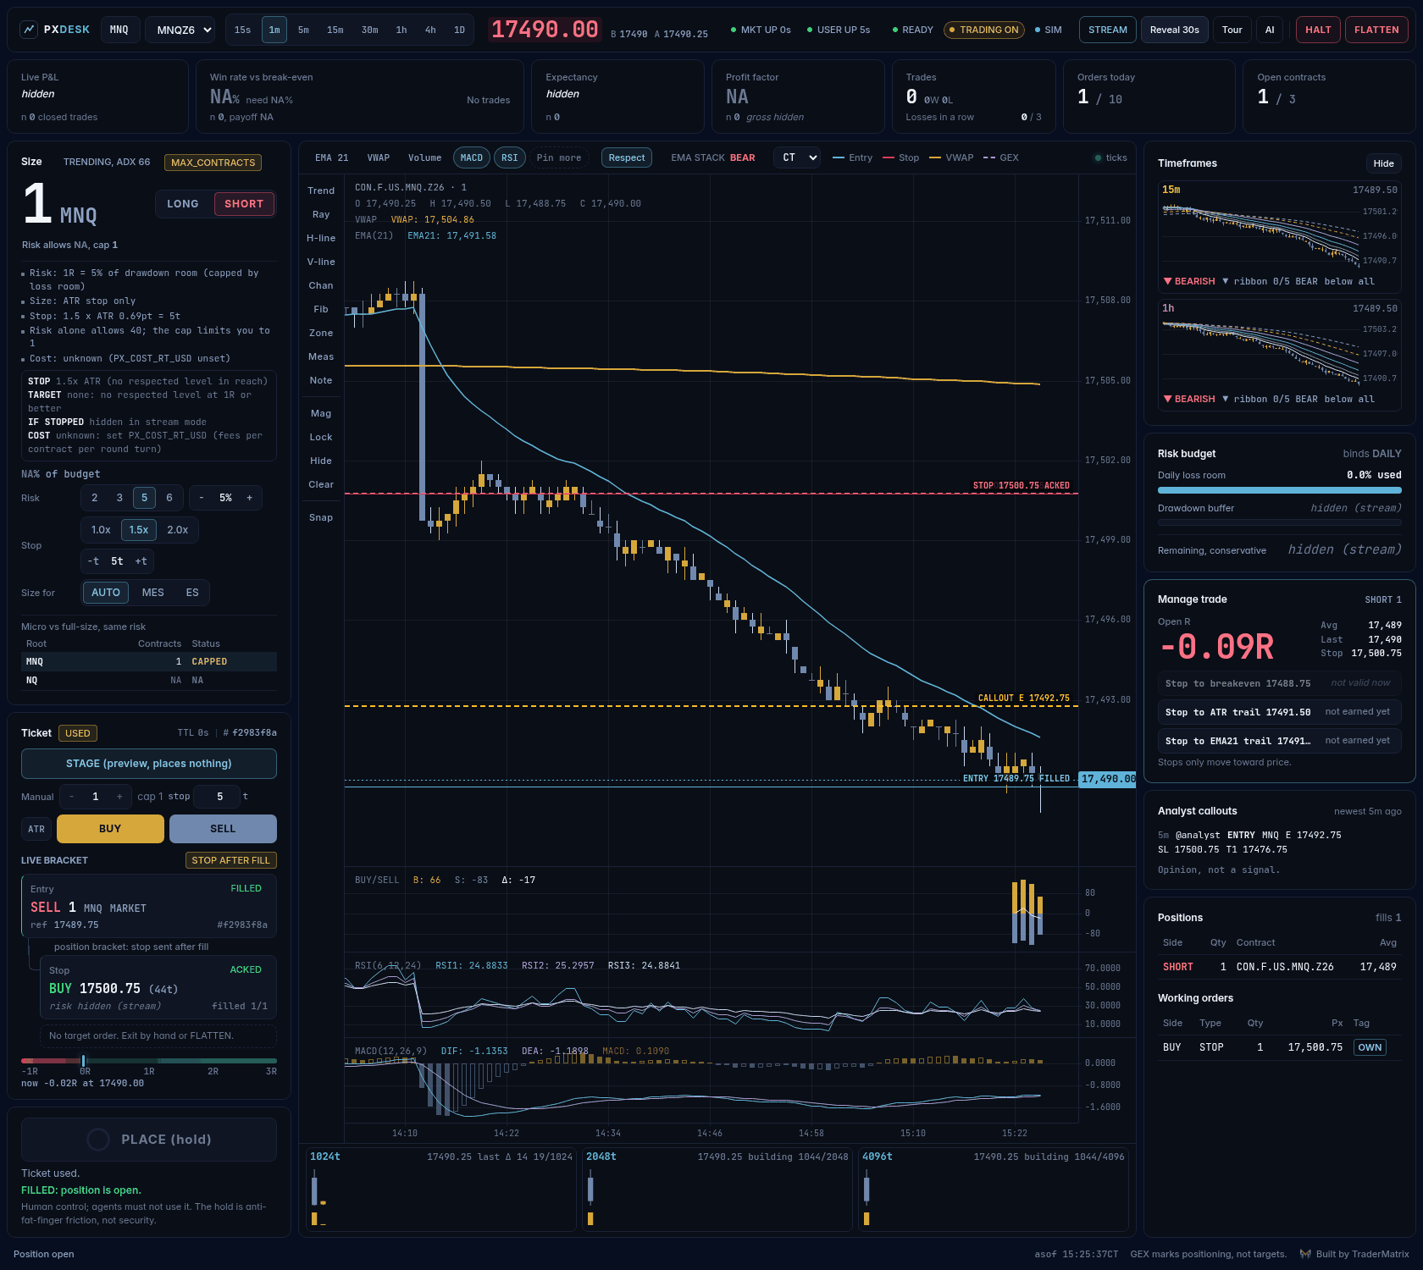Decrease the manual quantity with minus
The image size is (1423, 1270).
tap(72, 797)
